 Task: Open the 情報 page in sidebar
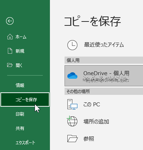(x=20, y=85)
